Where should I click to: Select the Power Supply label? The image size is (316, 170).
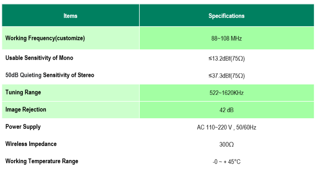pos(23,127)
